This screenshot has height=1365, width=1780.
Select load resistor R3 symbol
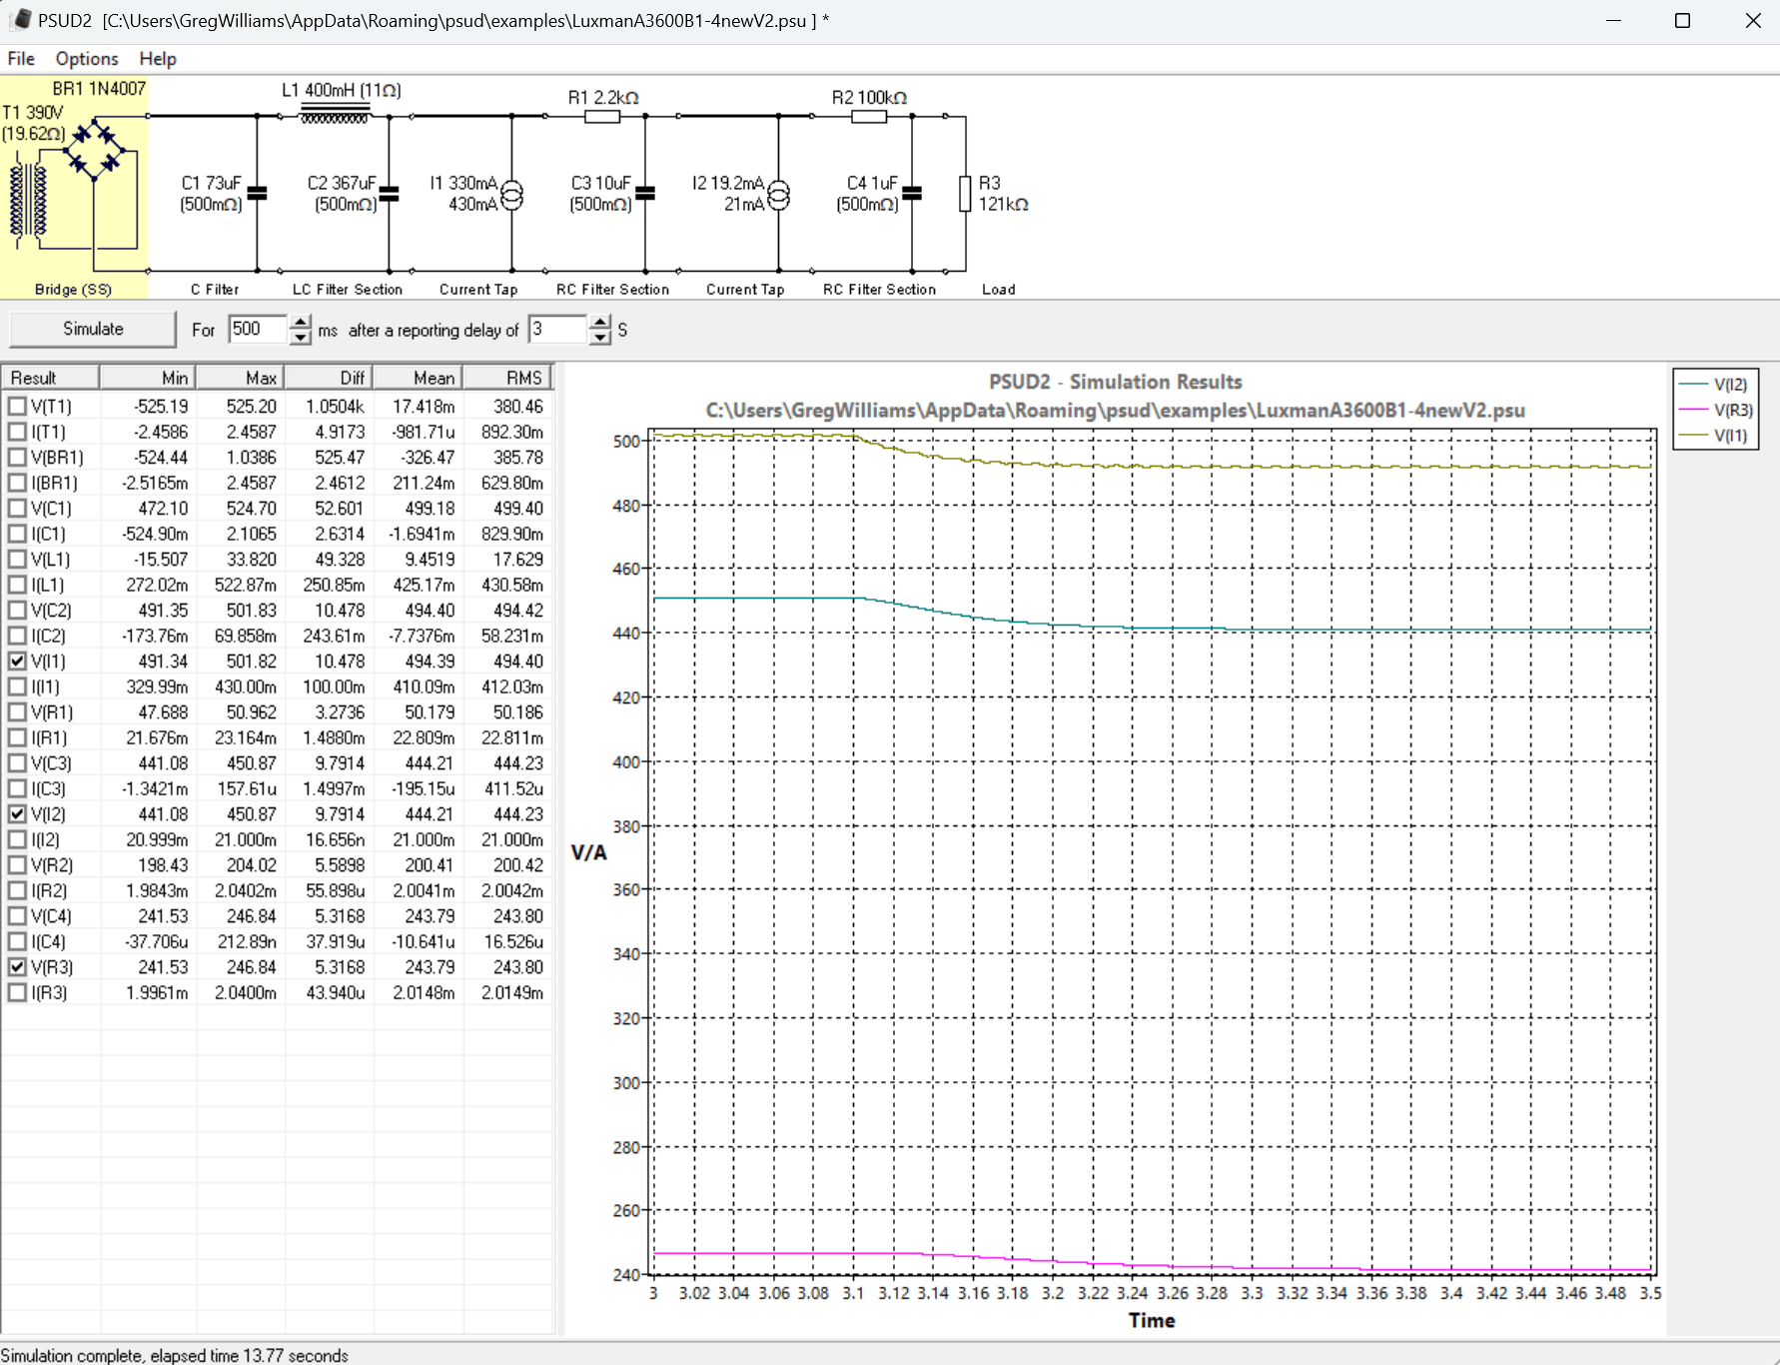point(965,193)
